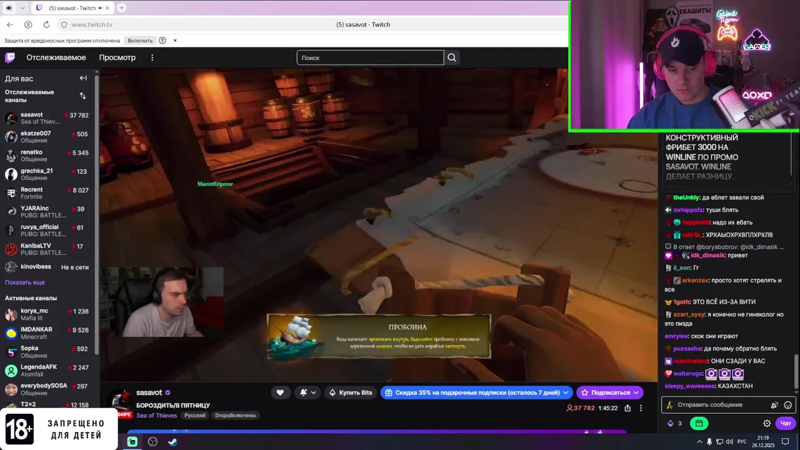Viewport: 800px width, 450px height.
Task: Click the chat scrollbar thumb
Action: click(x=796, y=371)
